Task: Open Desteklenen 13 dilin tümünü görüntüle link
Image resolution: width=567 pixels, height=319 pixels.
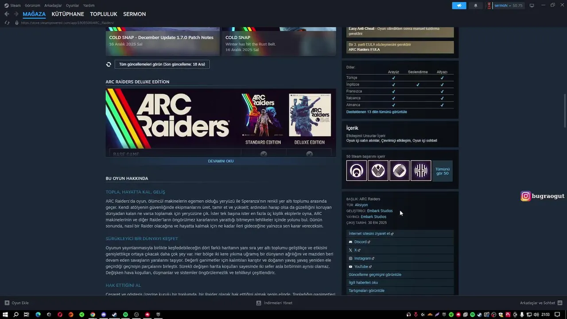Action: point(377,112)
